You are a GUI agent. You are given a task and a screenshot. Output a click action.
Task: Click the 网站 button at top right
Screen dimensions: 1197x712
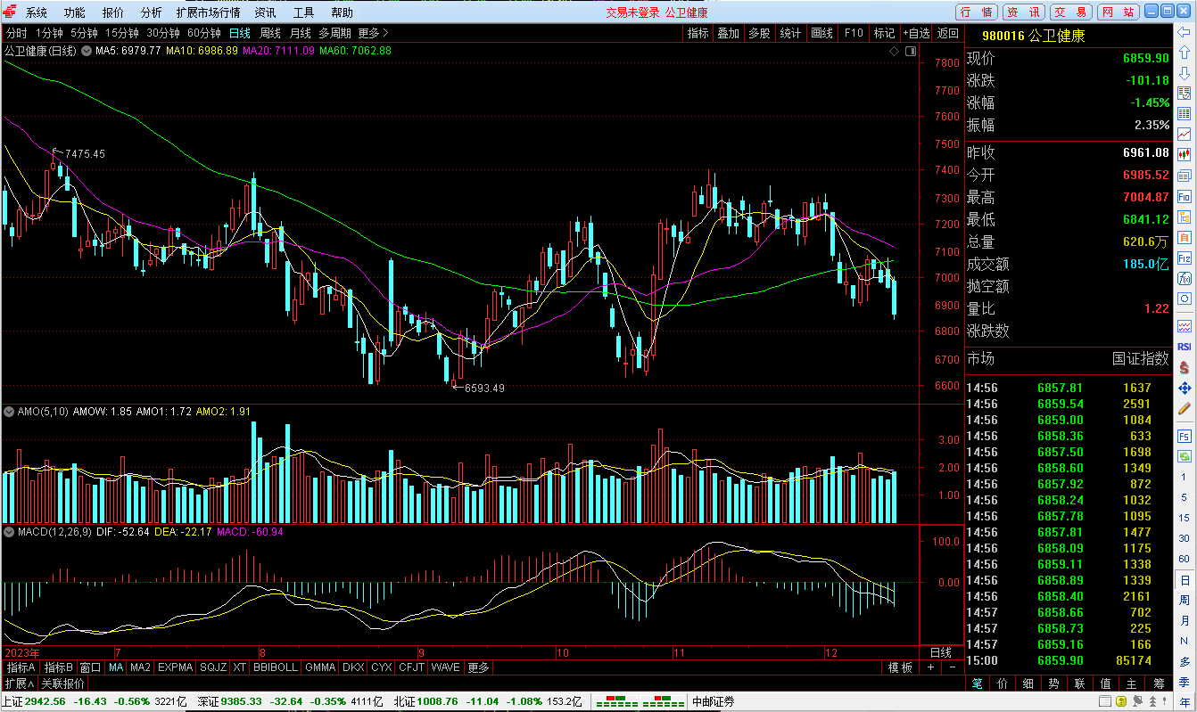pos(1117,12)
